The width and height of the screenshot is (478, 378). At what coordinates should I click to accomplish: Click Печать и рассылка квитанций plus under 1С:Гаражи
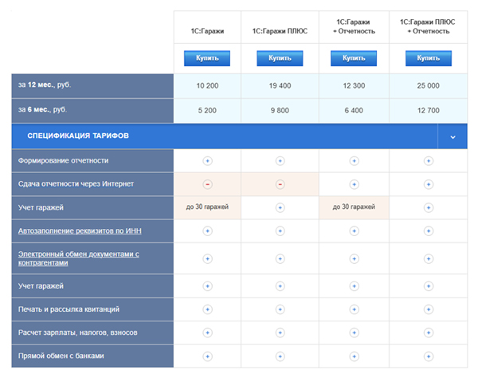point(207,309)
